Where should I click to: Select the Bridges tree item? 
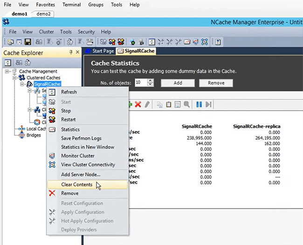pyautogui.click(x=34, y=135)
